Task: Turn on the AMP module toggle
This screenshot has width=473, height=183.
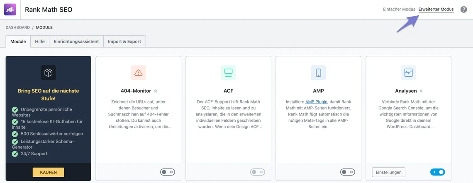Action: coord(347,172)
